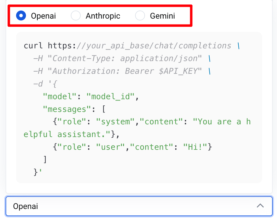Switch to the Gemini radio option
The width and height of the screenshot is (277, 222).
tap(140, 16)
